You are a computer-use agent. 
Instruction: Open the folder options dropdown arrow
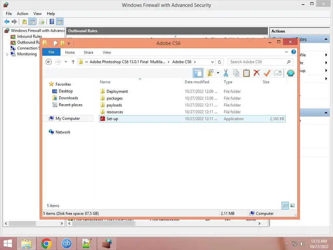(x=218, y=73)
